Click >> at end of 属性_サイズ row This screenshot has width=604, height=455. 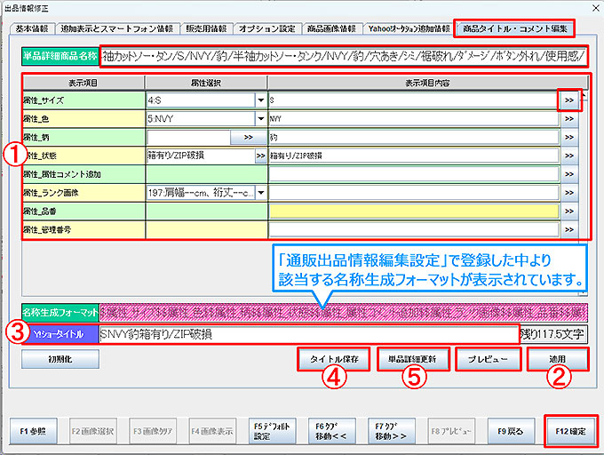point(569,100)
